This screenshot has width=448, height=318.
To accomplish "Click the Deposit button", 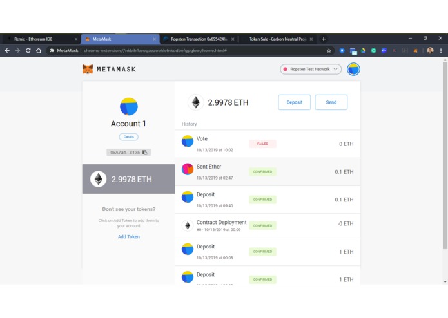I will [x=295, y=102].
